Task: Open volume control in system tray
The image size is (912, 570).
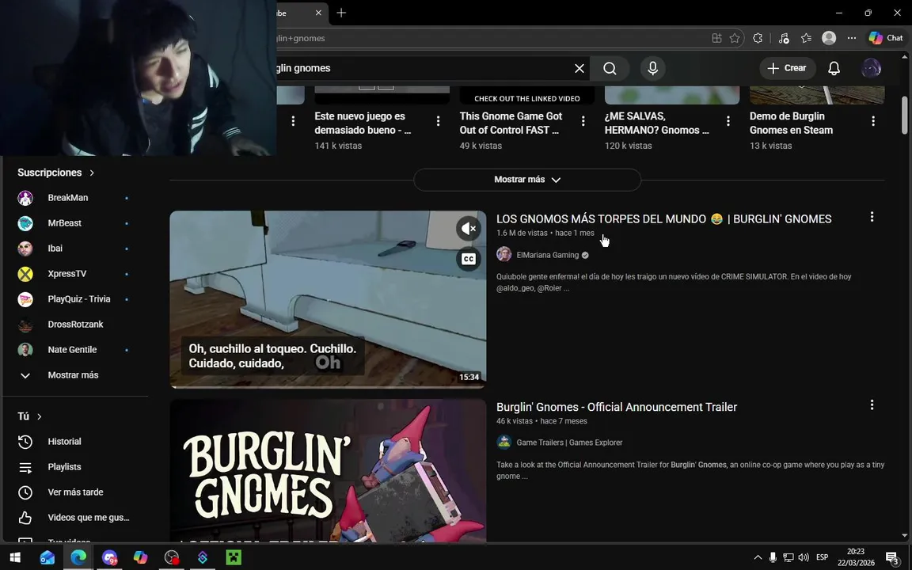Action: point(804,558)
